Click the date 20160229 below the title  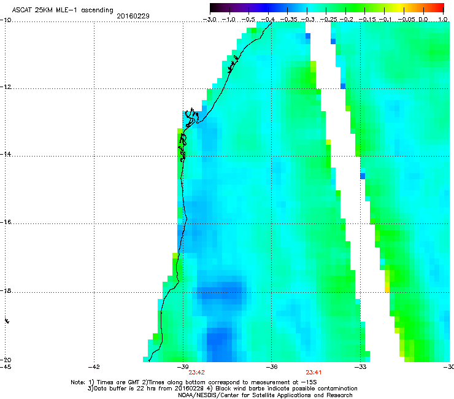coord(133,16)
